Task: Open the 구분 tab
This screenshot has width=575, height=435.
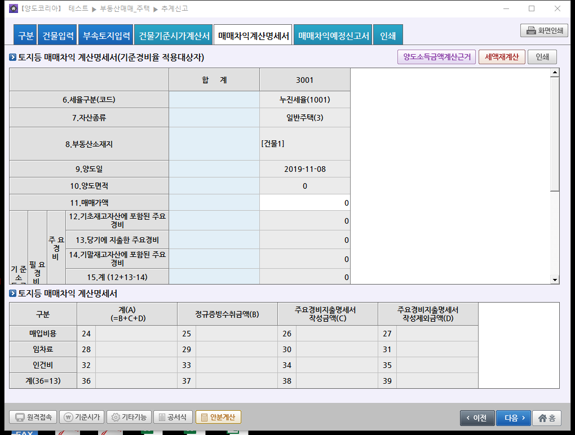Action: pos(25,35)
